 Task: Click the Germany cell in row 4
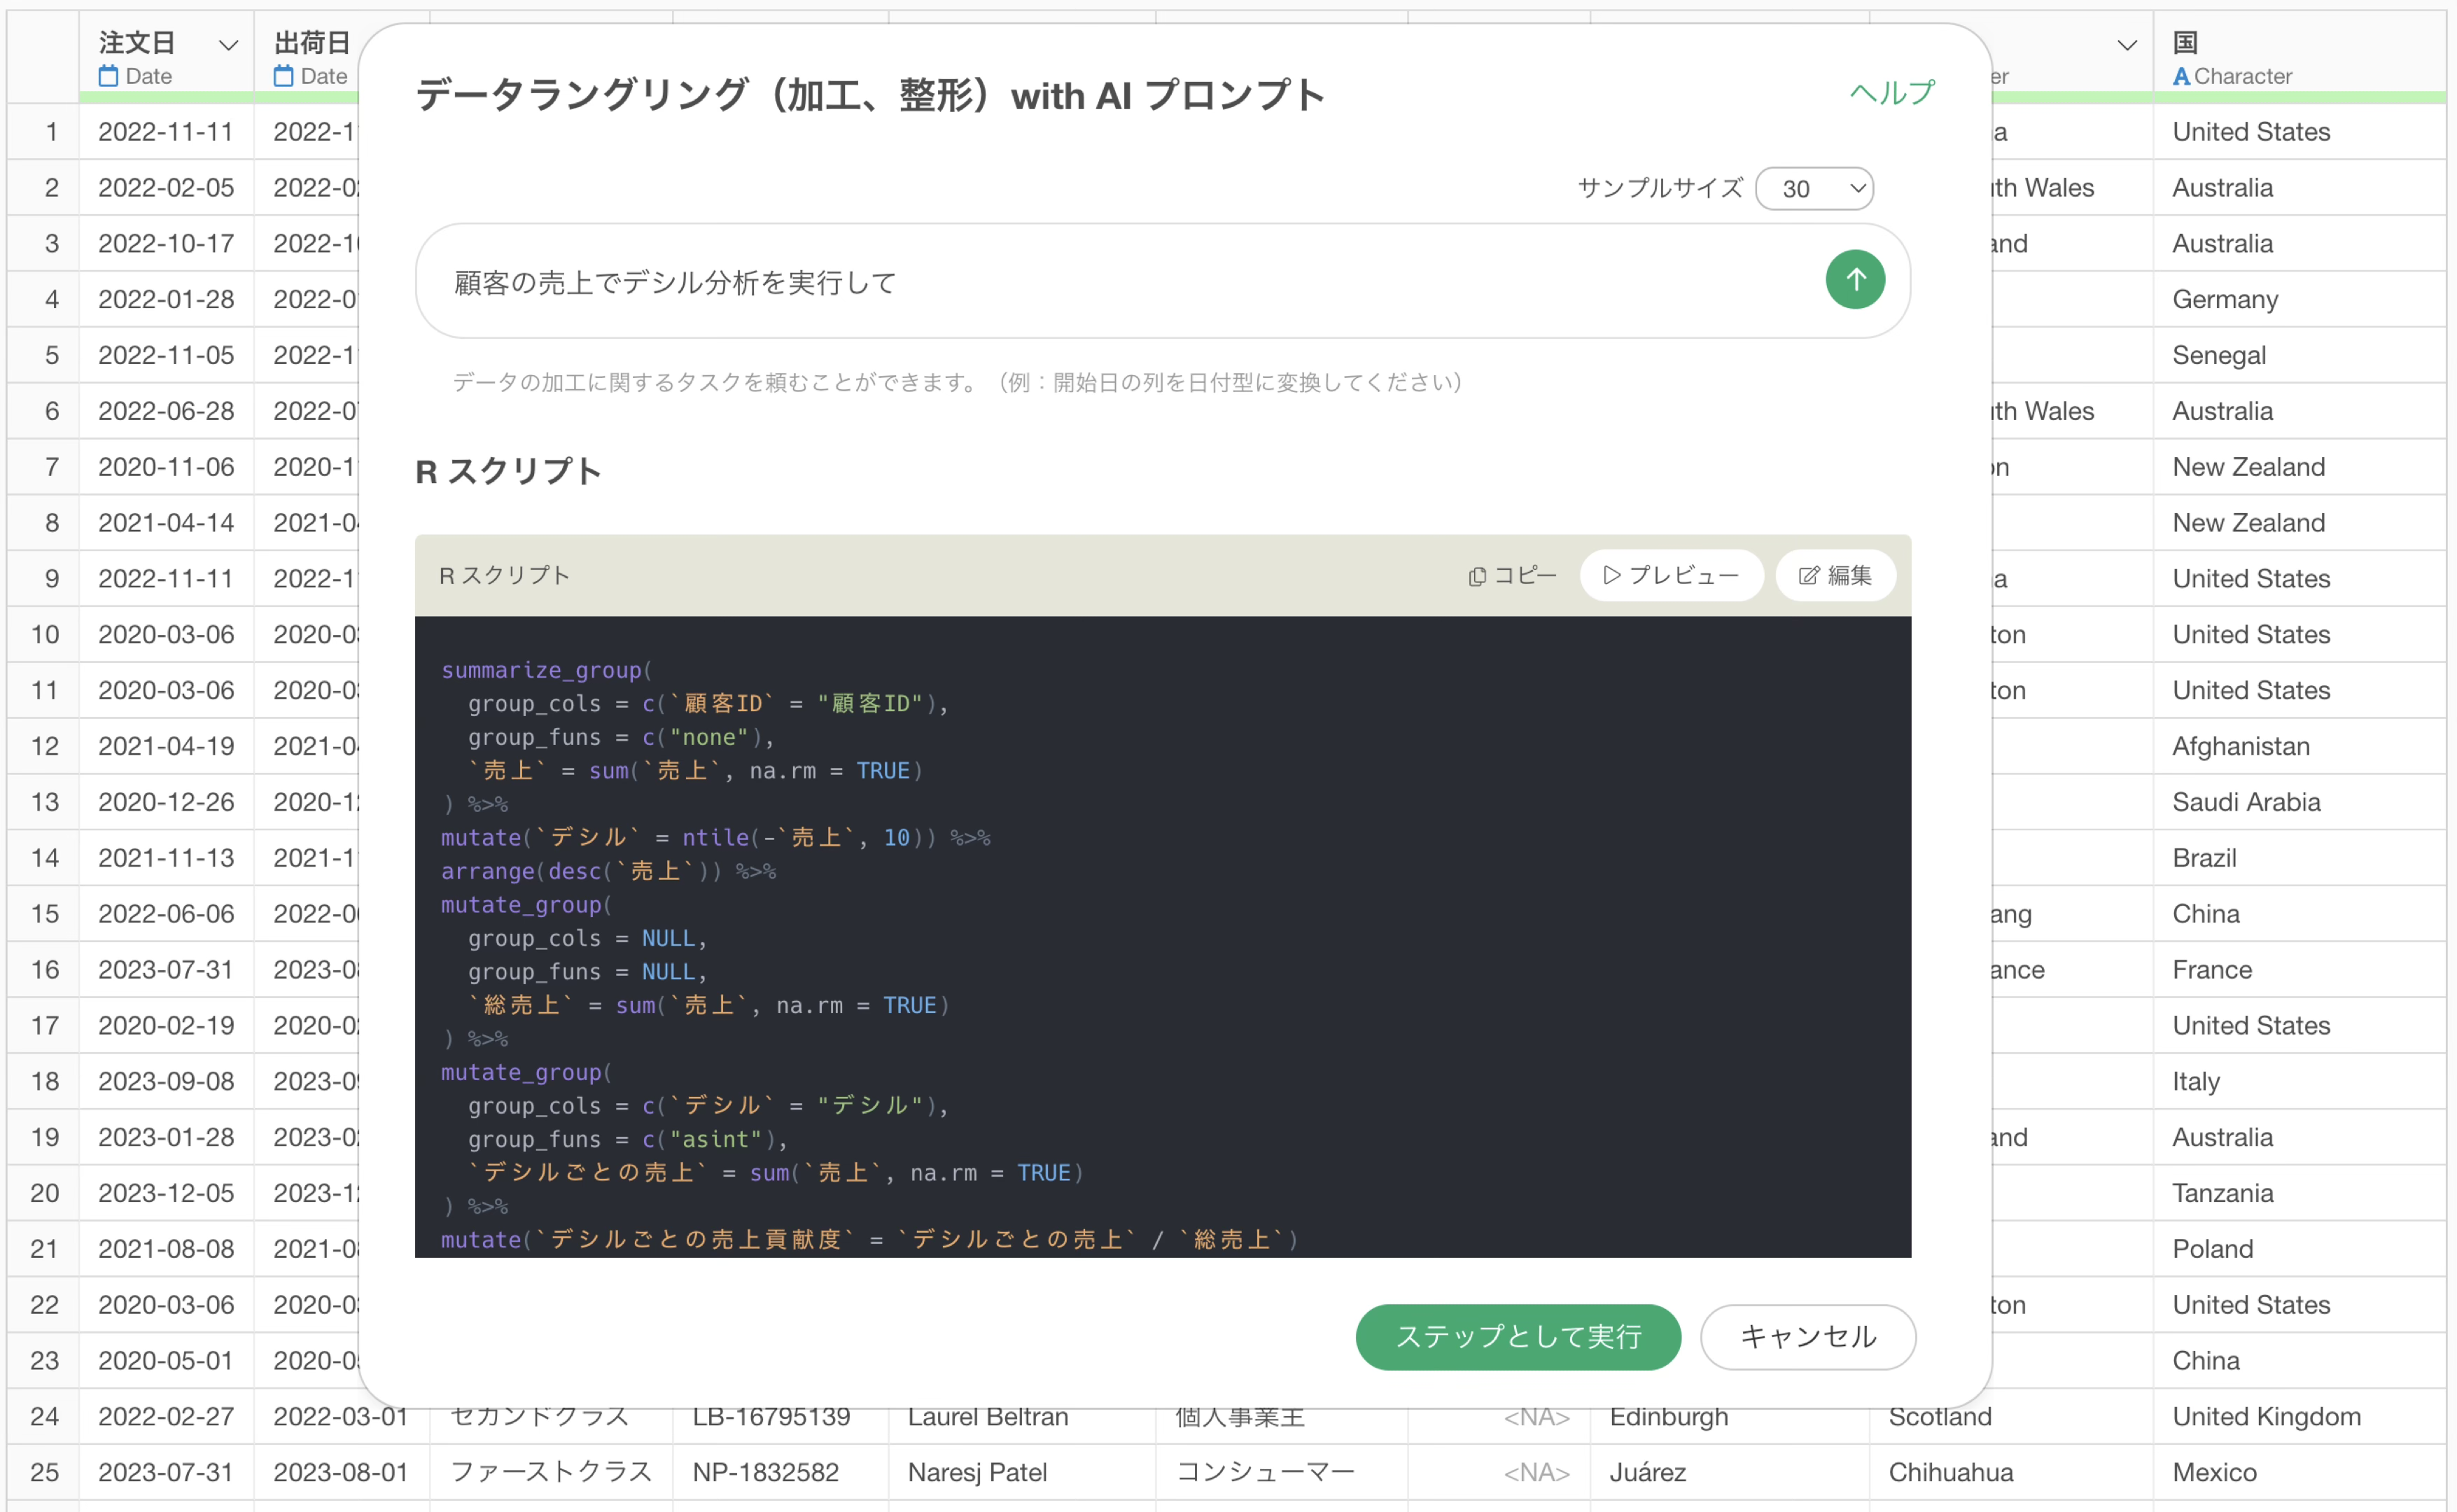point(2225,299)
